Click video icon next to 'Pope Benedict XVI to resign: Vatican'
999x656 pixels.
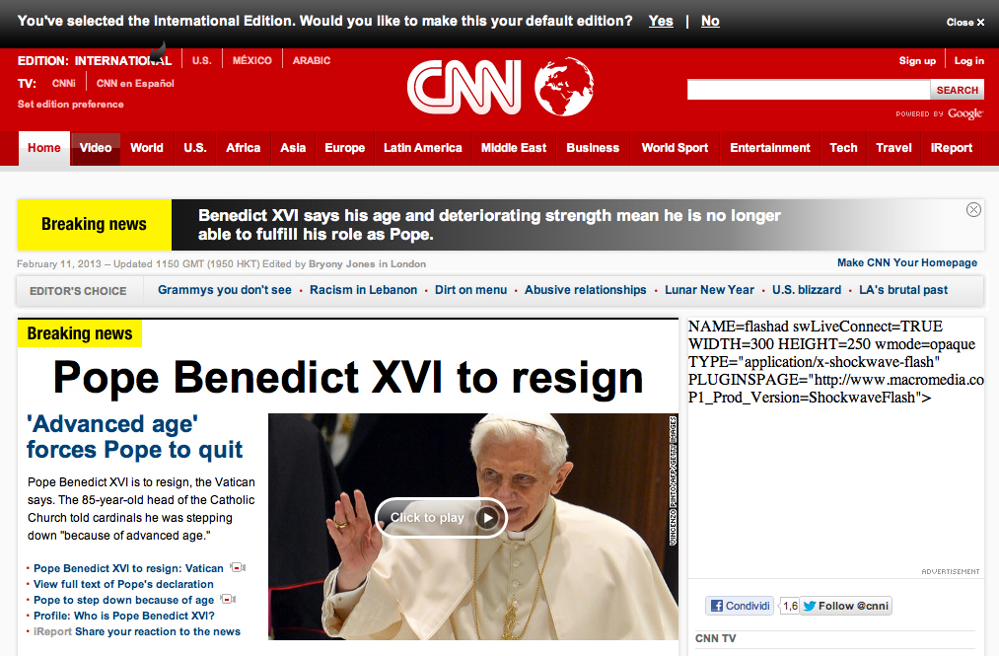238,567
